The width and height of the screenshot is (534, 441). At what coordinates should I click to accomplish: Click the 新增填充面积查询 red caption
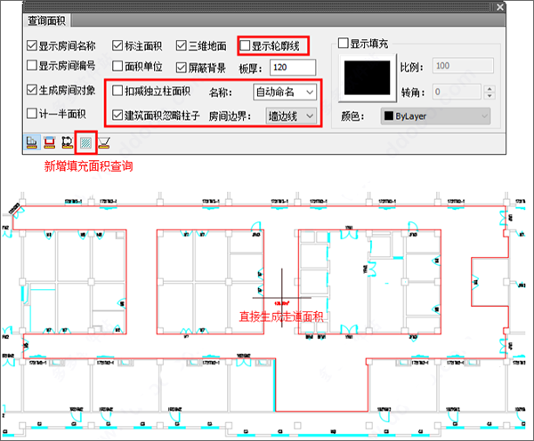pos(88,166)
